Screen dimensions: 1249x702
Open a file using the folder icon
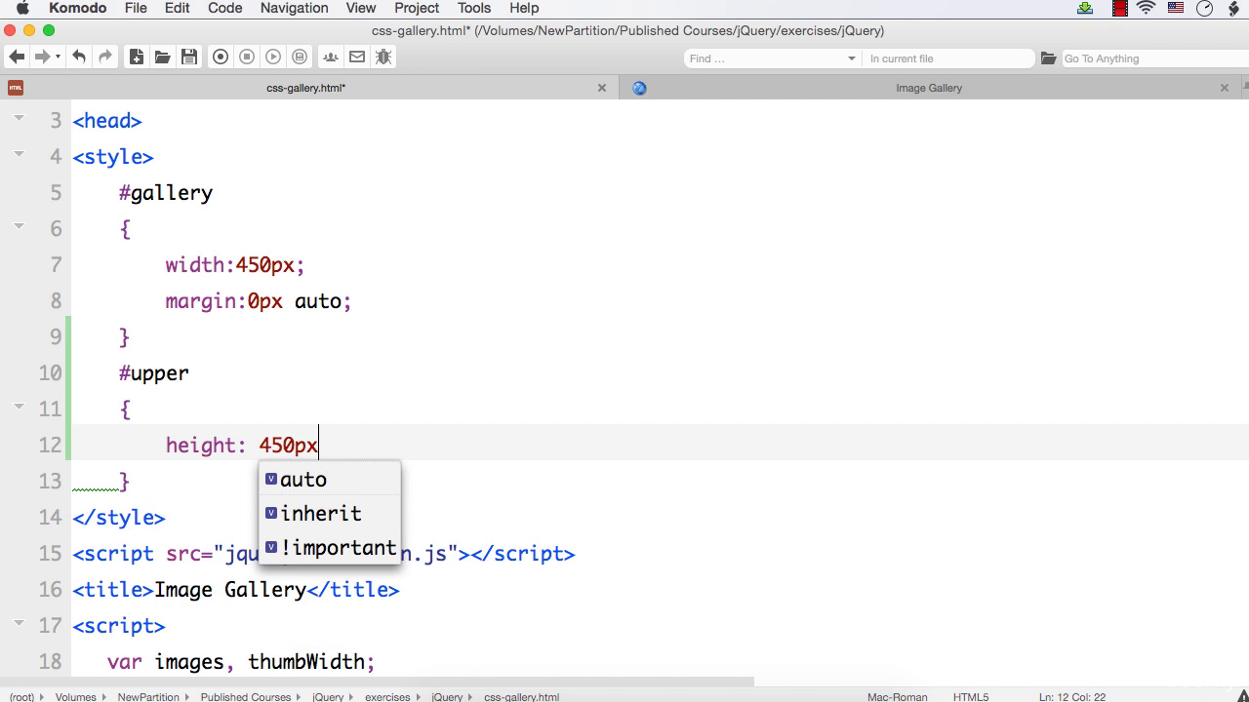(162, 58)
